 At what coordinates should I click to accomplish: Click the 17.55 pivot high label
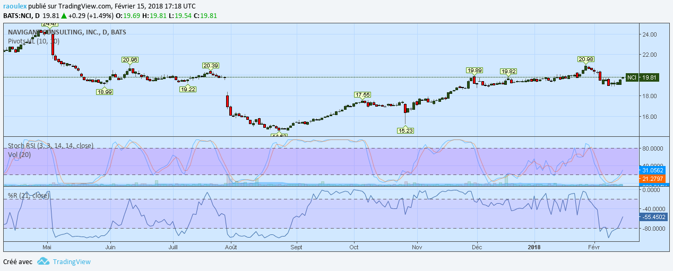tap(363, 95)
